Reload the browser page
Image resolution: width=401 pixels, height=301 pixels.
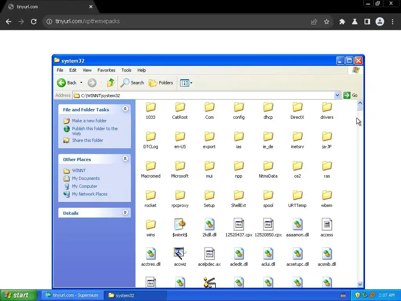(x=34, y=22)
